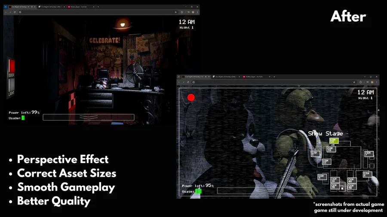
Task: Click the 'Perspective Effect' bullet text
Action: pyautogui.click(x=63, y=160)
